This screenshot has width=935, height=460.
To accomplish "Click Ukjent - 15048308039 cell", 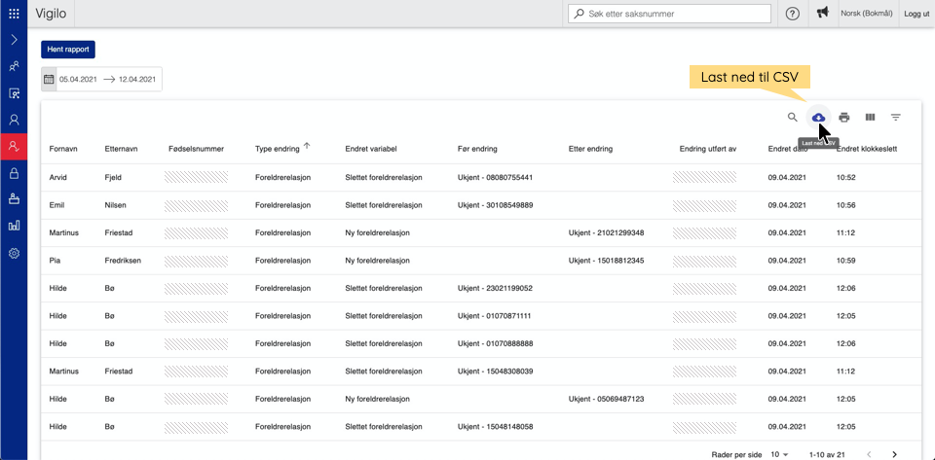I will pyautogui.click(x=495, y=372).
